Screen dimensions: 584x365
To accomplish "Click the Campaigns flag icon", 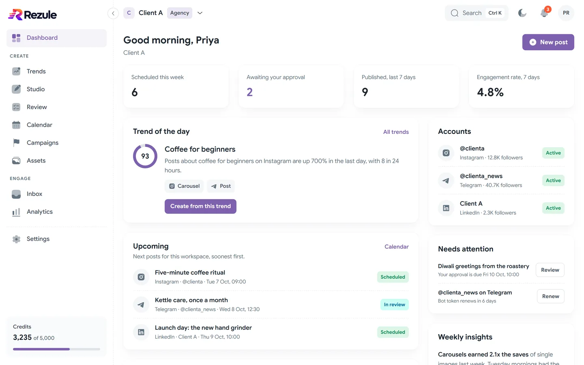I will tap(16, 143).
